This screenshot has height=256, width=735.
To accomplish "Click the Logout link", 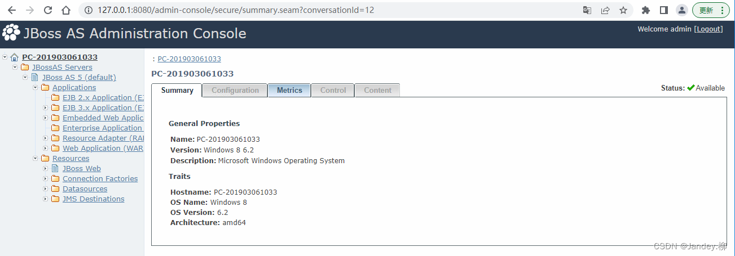I will pos(709,29).
